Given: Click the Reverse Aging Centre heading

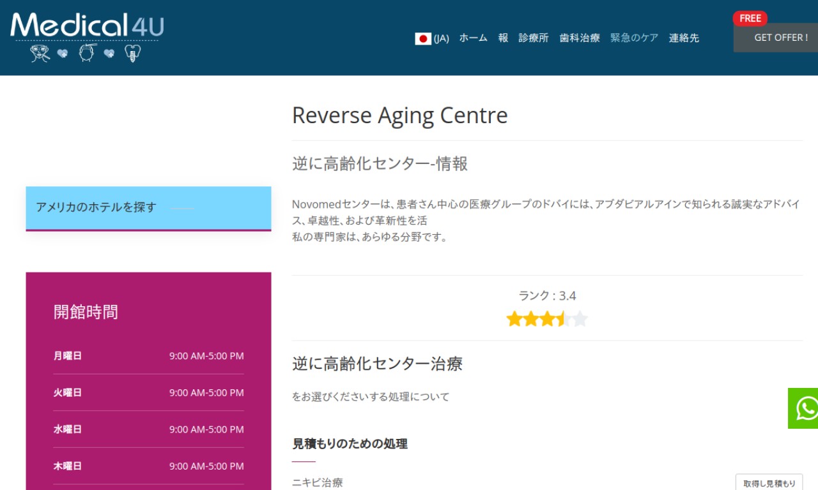Looking at the screenshot, I should coord(400,115).
